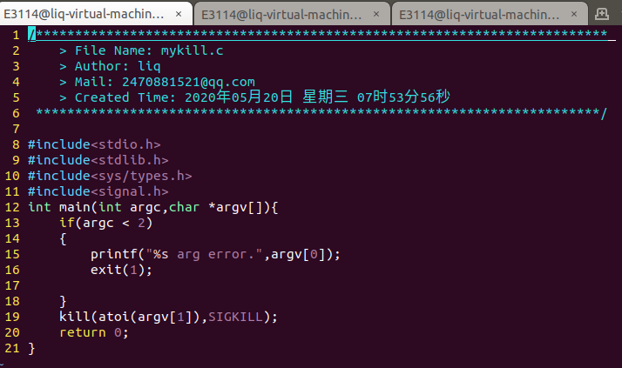Close the second terminal tab

click(376, 14)
